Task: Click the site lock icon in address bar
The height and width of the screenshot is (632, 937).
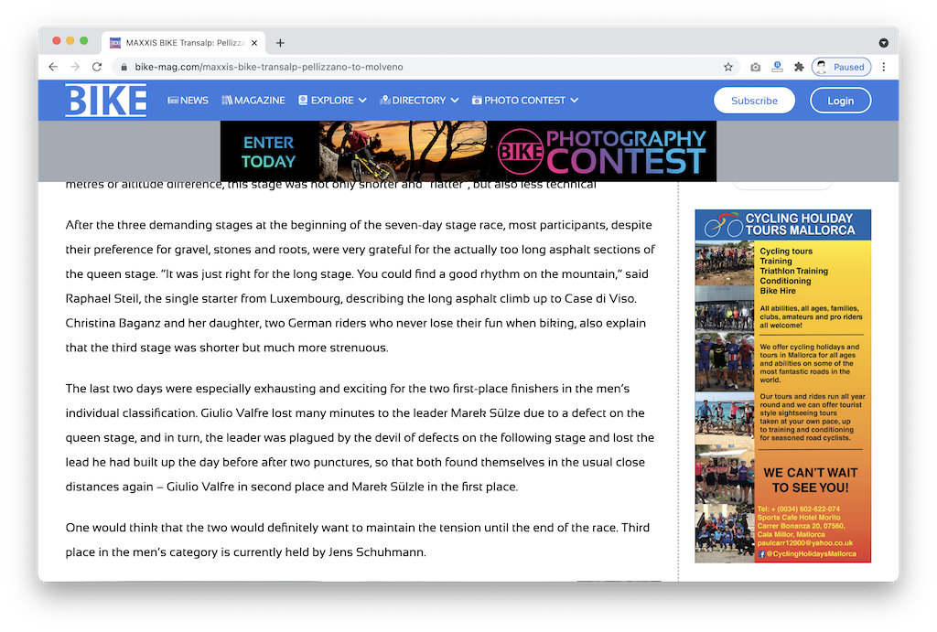Action: tap(124, 67)
